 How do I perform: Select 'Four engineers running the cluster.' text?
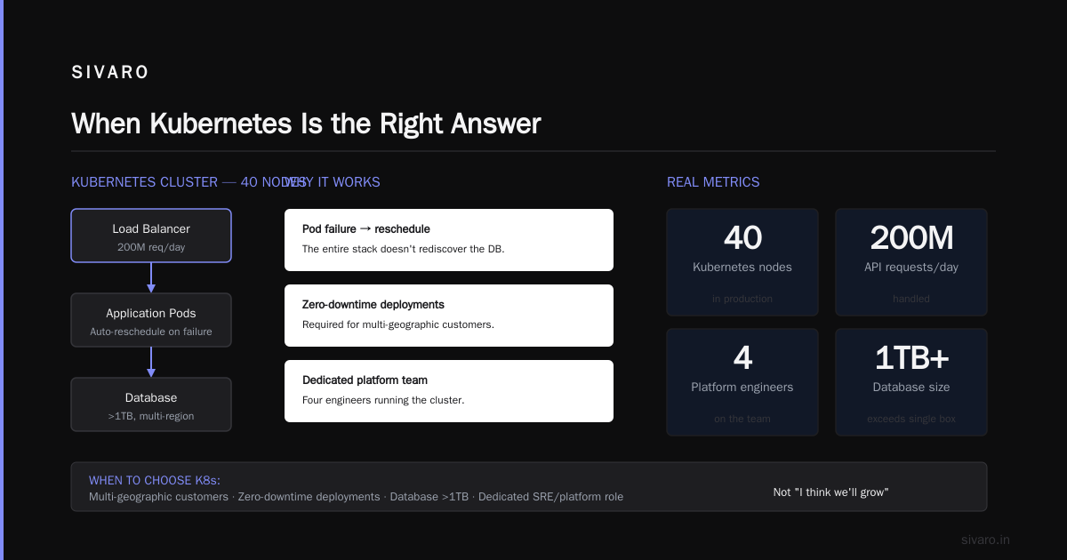(x=383, y=400)
